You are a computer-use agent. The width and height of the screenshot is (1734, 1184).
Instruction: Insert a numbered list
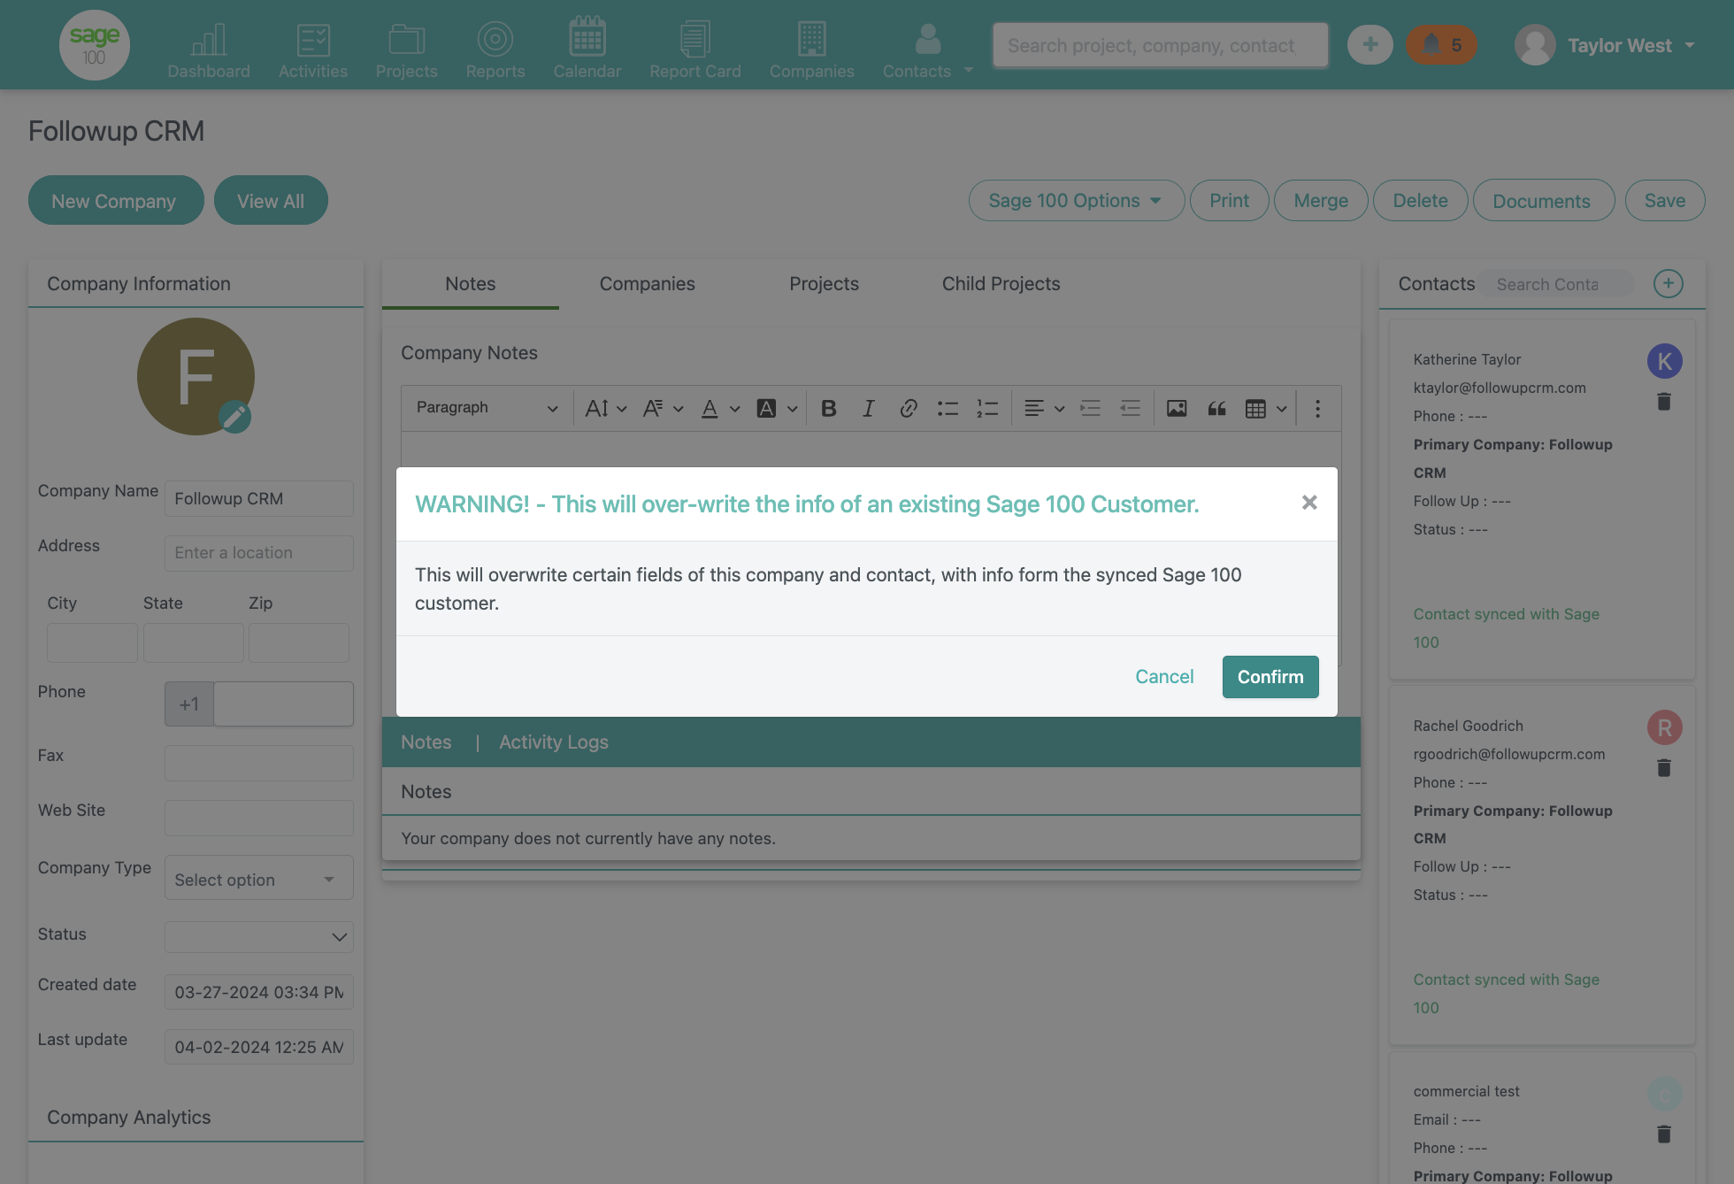[x=987, y=408]
